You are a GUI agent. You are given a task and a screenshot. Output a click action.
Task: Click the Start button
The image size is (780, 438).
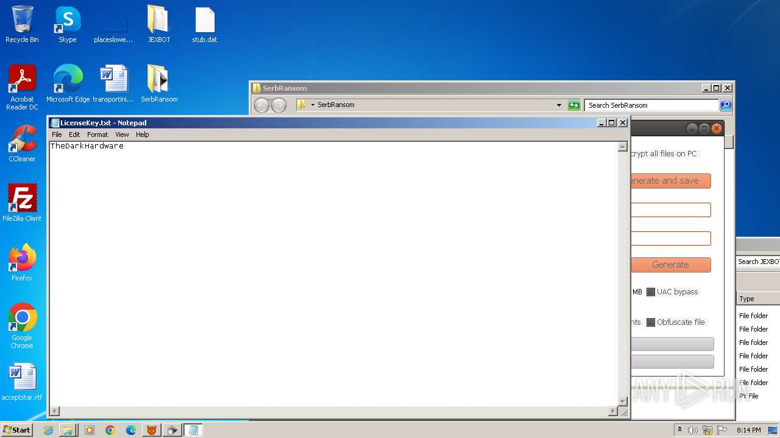pyautogui.click(x=17, y=429)
